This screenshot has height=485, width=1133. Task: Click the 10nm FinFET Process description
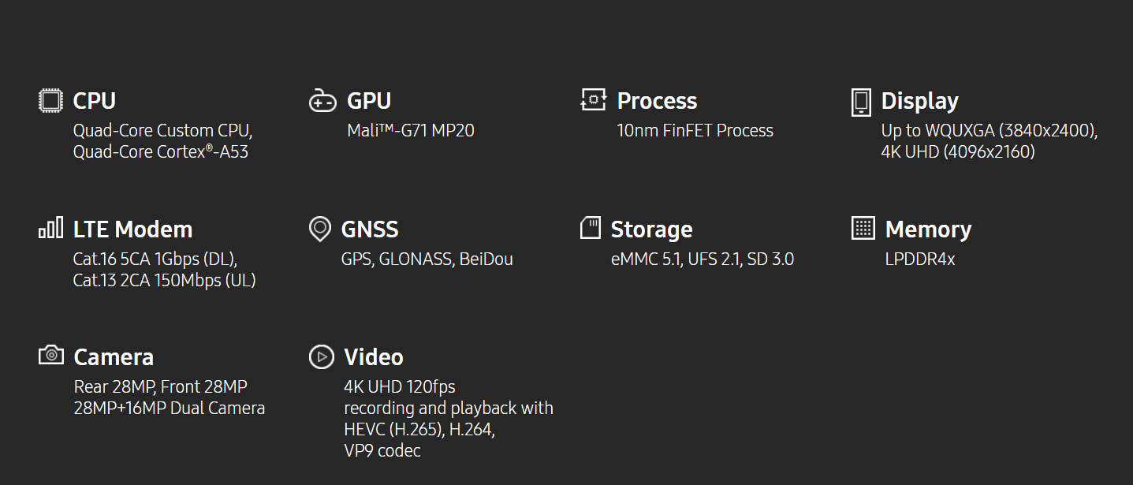[695, 131]
